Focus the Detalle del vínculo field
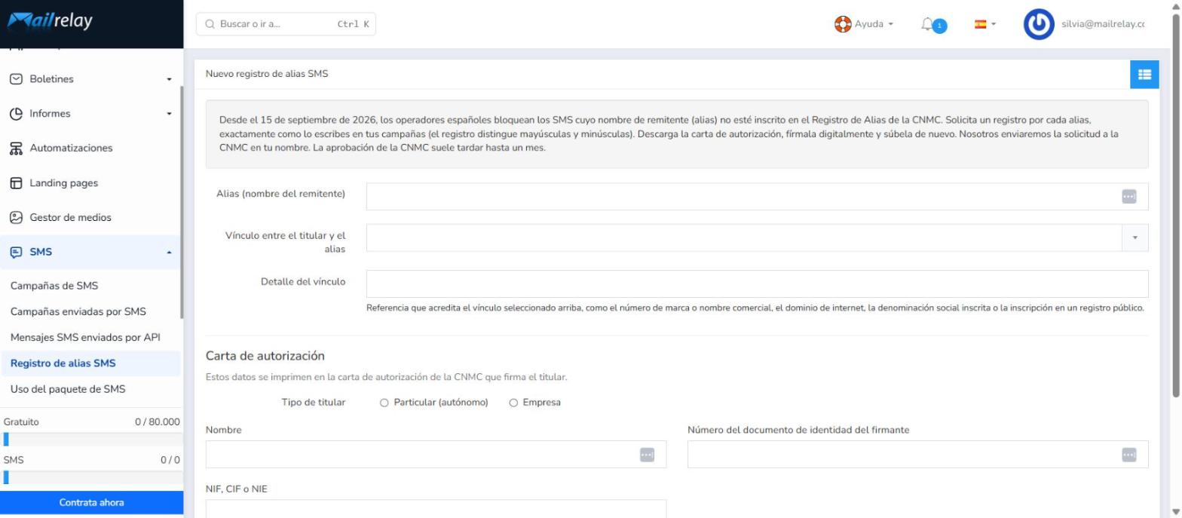The width and height of the screenshot is (1182, 518). (758, 284)
